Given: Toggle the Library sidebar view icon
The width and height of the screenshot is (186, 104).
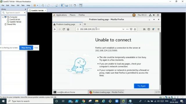Looking at the screenshot, I should [x=62, y=5].
